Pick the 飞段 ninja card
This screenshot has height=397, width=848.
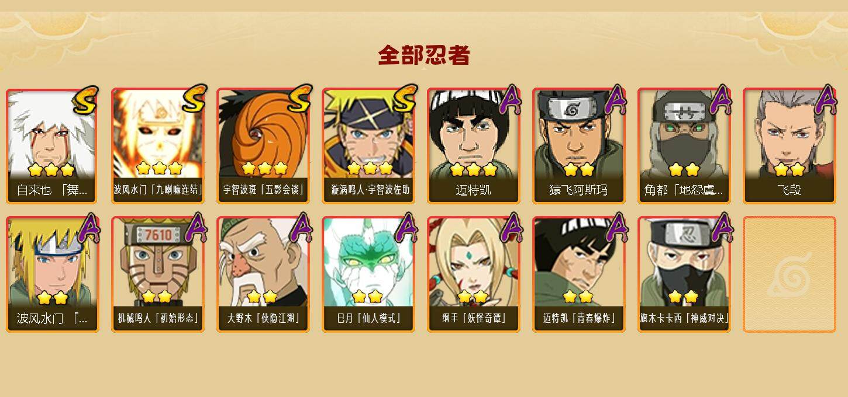[790, 146]
